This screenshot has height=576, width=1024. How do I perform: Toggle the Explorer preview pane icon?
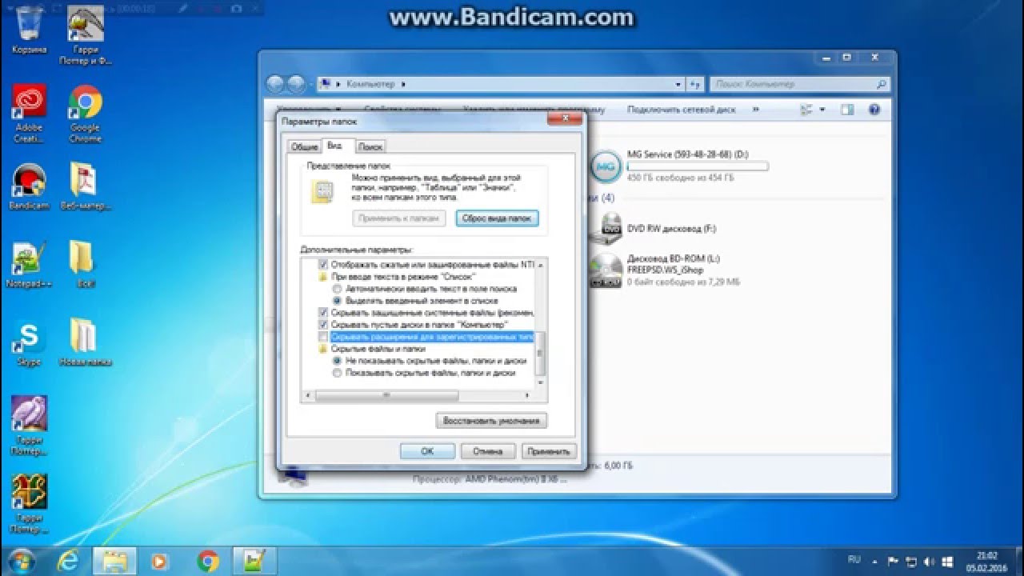[x=846, y=110]
